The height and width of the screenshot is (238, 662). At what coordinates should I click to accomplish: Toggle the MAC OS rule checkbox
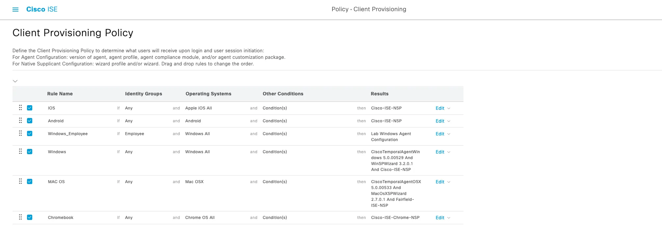tap(30, 181)
